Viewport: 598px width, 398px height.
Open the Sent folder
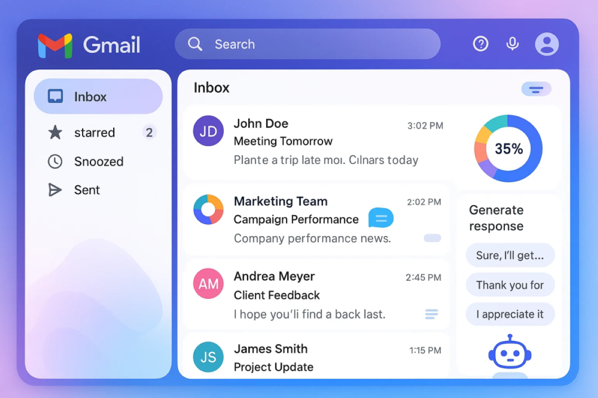pos(87,190)
